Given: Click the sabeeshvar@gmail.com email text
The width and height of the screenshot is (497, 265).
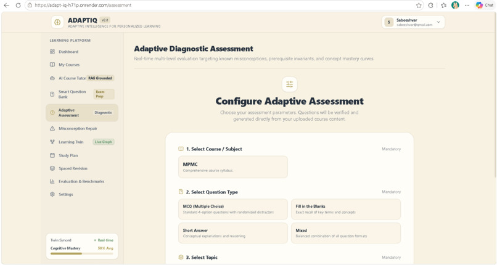Looking at the screenshot, I should pyautogui.click(x=414, y=25).
